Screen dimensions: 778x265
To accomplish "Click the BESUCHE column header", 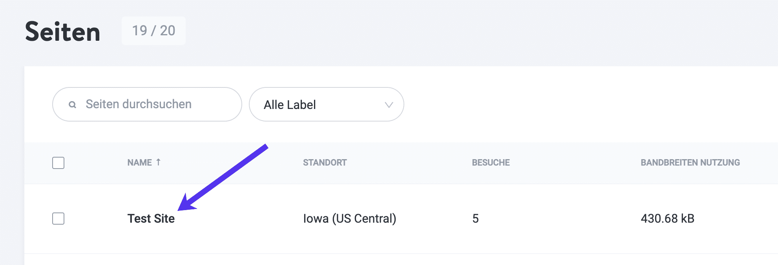I will click(x=491, y=162).
